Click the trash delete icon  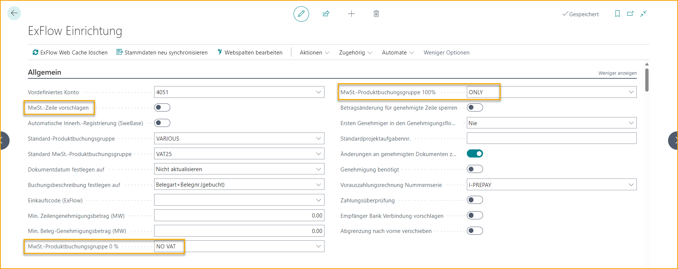376,14
